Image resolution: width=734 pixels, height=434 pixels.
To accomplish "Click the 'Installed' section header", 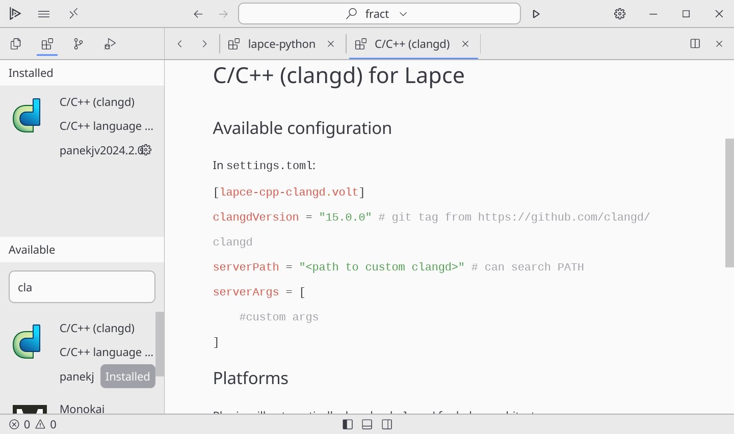I will [x=82, y=73].
